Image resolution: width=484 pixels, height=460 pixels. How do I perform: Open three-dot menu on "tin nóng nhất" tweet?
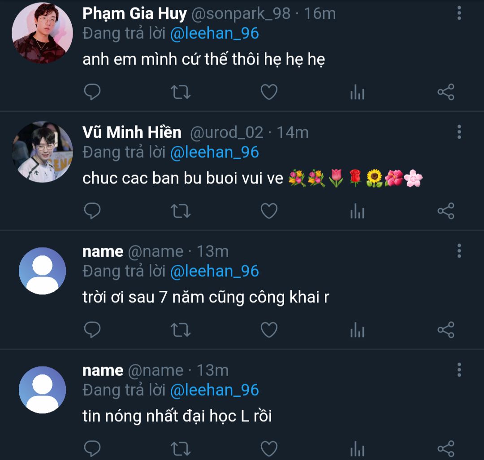pyautogui.click(x=459, y=370)
